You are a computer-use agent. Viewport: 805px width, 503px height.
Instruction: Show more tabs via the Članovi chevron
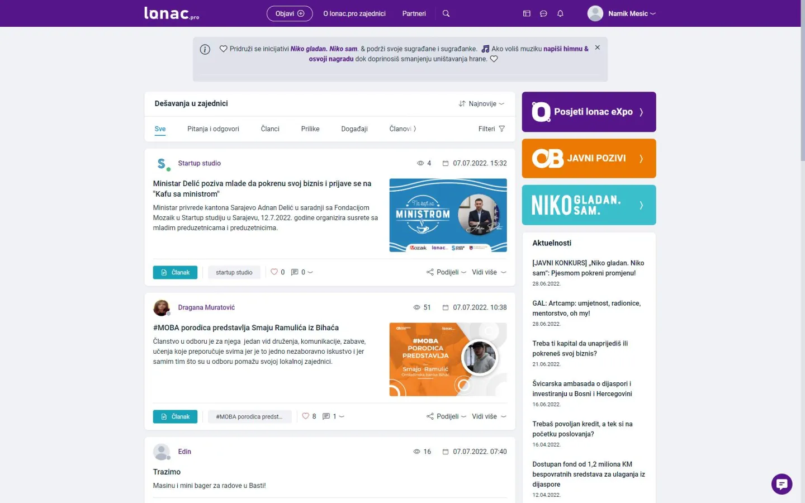point(415,129)
